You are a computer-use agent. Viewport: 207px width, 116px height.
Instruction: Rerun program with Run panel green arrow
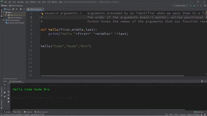(5, 85)
